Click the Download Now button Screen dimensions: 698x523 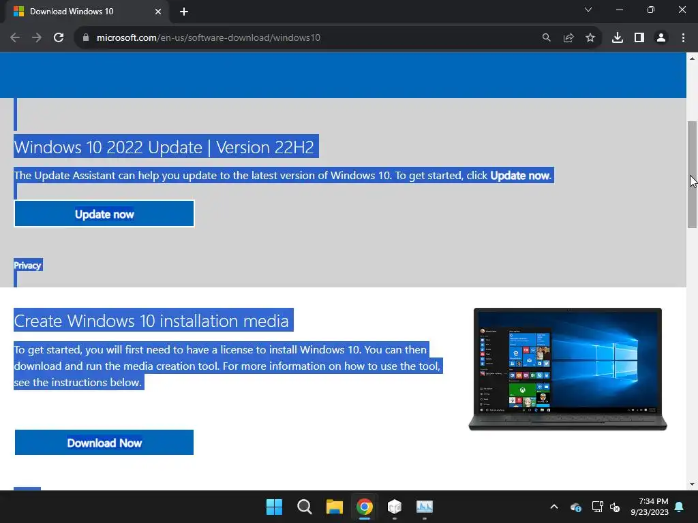104,443
